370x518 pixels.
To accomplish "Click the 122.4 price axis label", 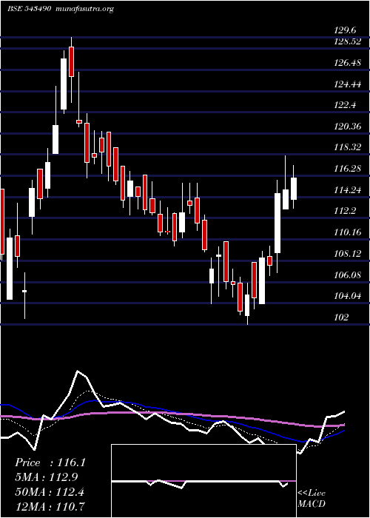I will (345, 105).
